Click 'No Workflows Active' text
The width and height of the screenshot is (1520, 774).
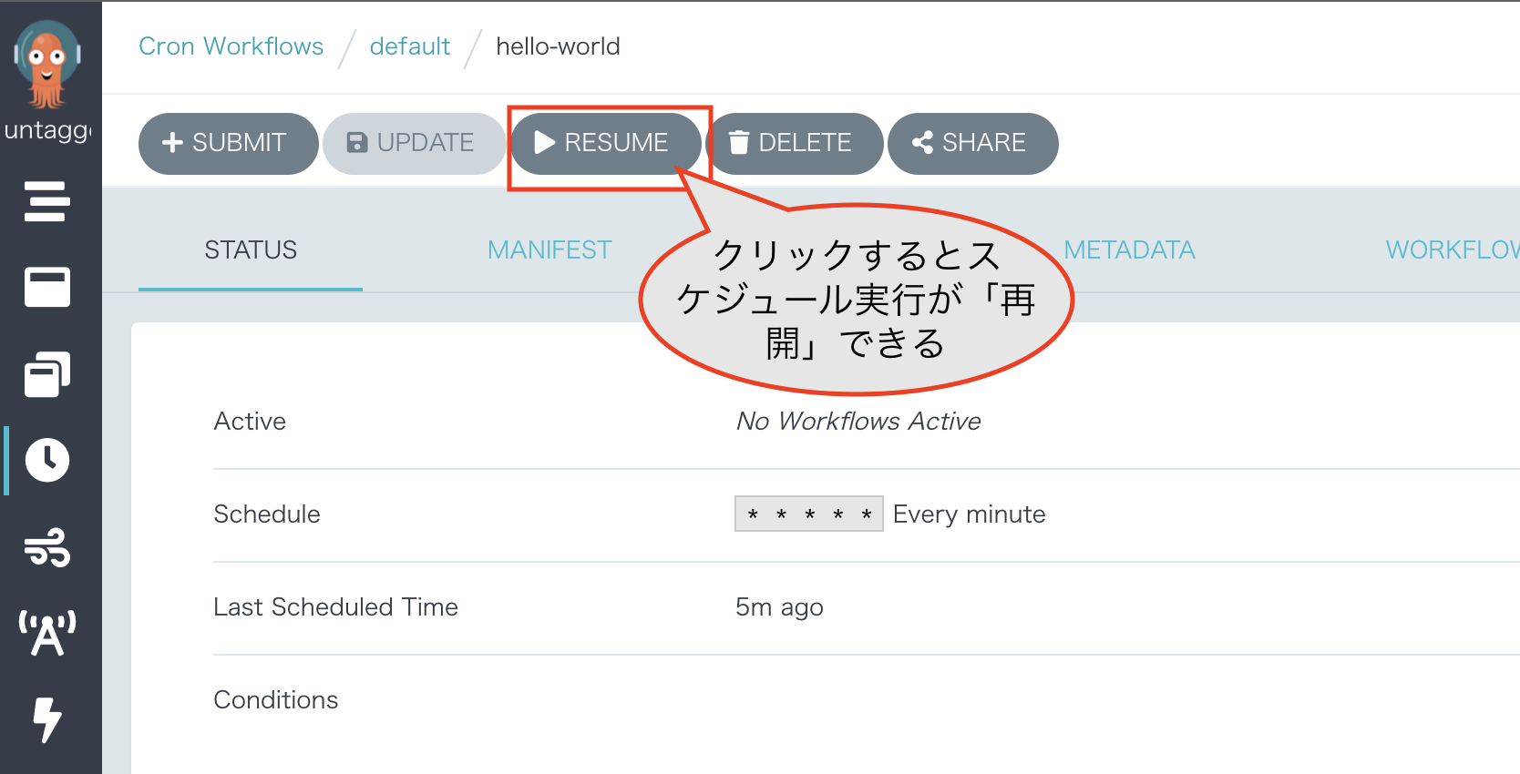click(858, 421)
